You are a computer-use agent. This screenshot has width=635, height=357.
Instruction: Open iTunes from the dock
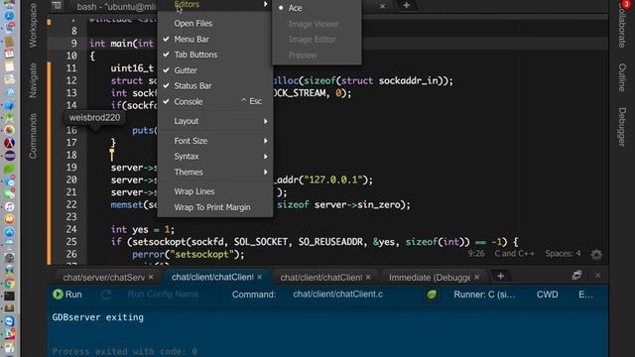(x=10, y=207)
